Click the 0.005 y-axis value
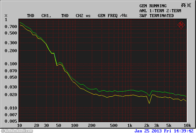Viewport: 196px width, 133px height. click(x=11, y=121)
